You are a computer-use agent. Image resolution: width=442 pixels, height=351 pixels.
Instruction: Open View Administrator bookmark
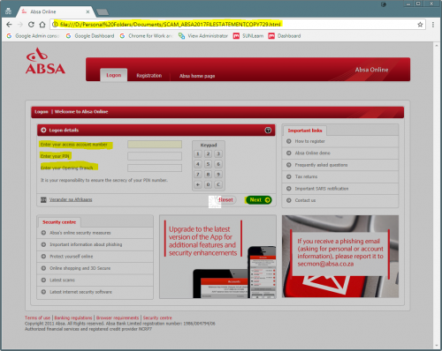pos(203,36)
